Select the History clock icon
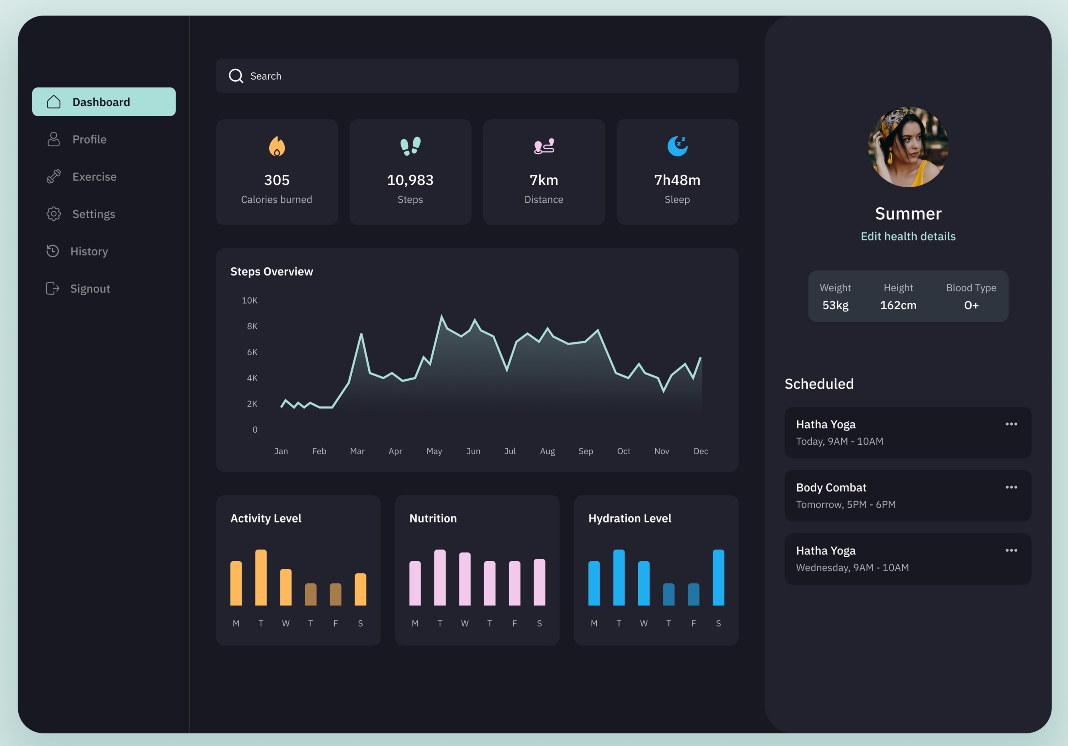The width and height of the screenshot is (1068, 746). click(x=53, y=250)
